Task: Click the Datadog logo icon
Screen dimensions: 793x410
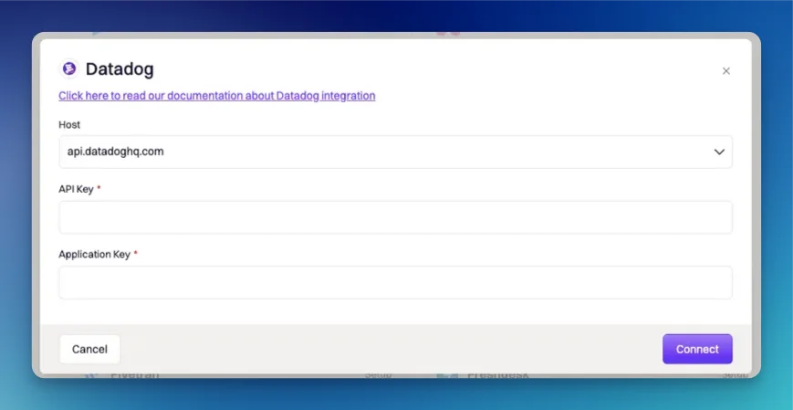Action: click(69, 68)
